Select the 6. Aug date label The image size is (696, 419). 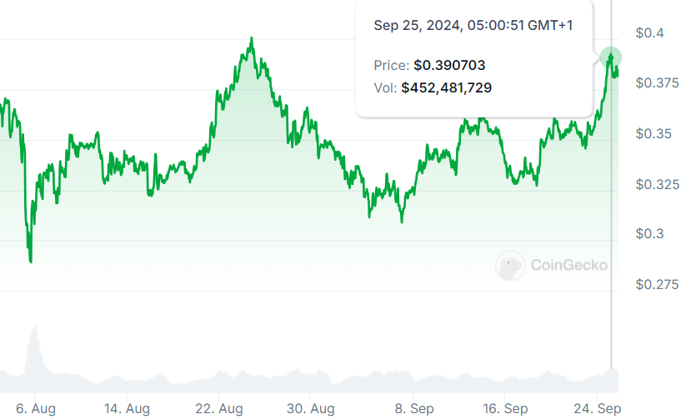pyautogui.click(x=36, y=408)
